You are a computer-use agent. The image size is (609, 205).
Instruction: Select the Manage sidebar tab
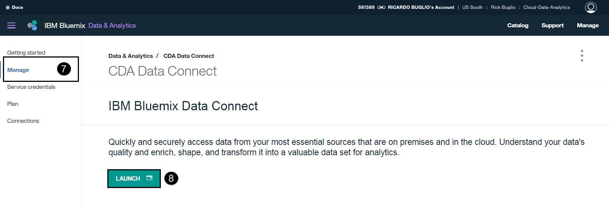click(x=18, y=70)
